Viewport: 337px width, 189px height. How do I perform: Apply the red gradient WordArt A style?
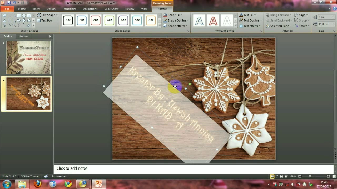213,20
